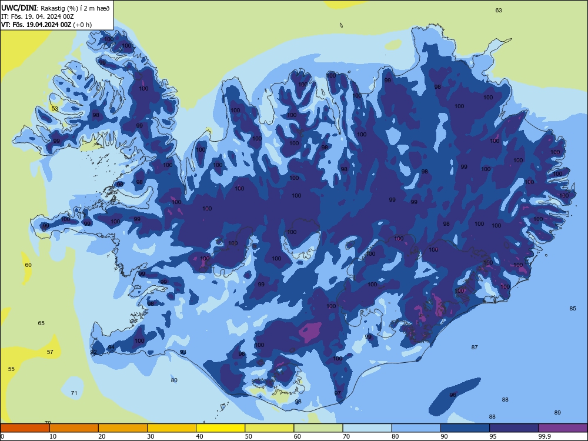Click the legend tick label '50'
Screen dimensions: 588x441
coord(248,436)
